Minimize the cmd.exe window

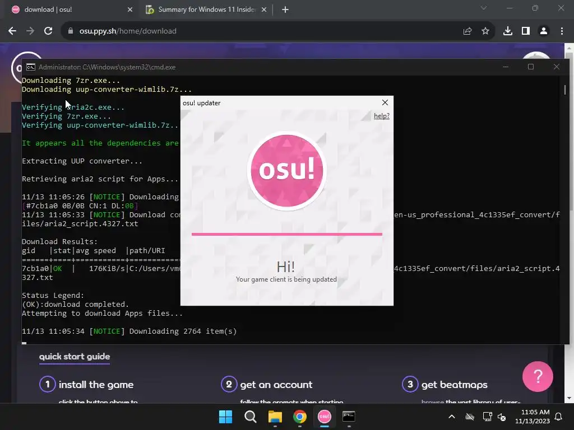pyautogui.click(x=506, y=67)
